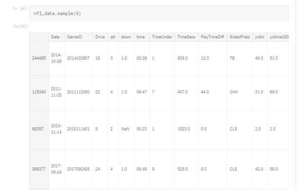The image size is (302, 190).
Task: Click the GameID column header
Action: pos(75,37)
